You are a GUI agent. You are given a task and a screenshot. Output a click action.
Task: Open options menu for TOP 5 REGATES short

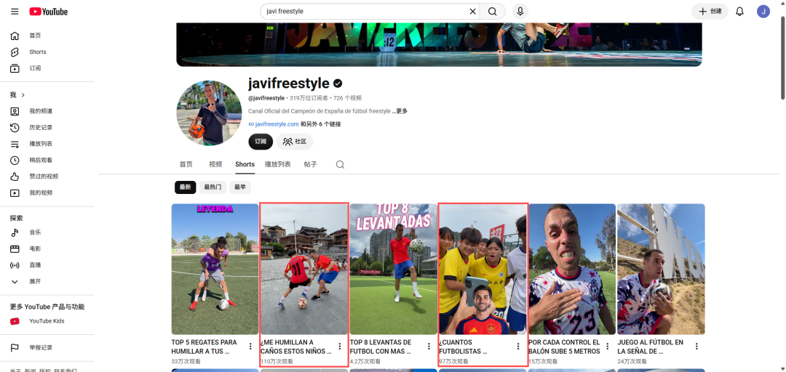point(250,346)
